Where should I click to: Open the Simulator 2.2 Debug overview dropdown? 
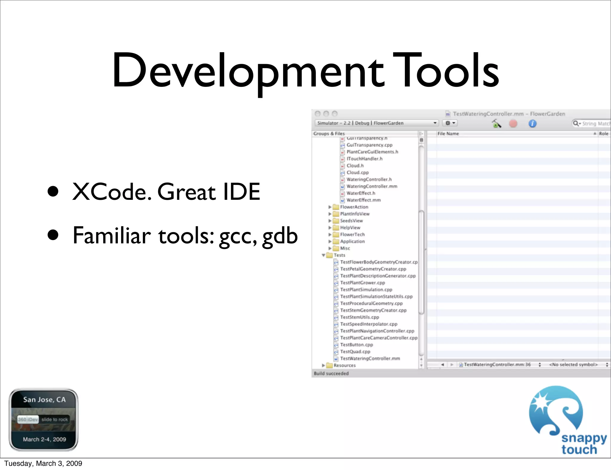point(377,123)
